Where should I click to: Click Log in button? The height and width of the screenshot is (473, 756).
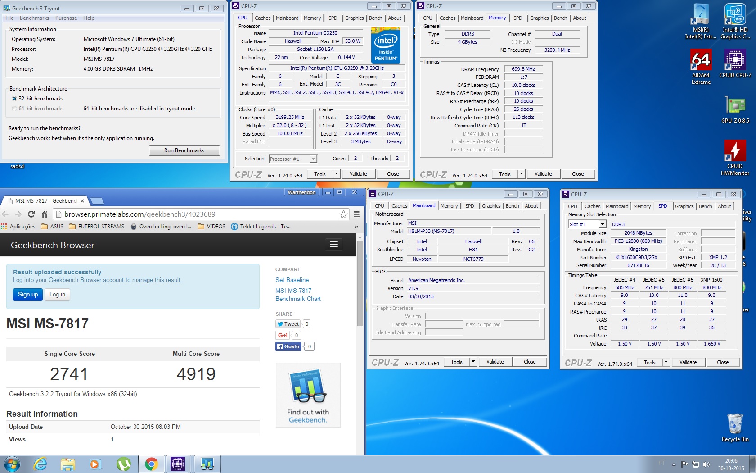(57, 295)
